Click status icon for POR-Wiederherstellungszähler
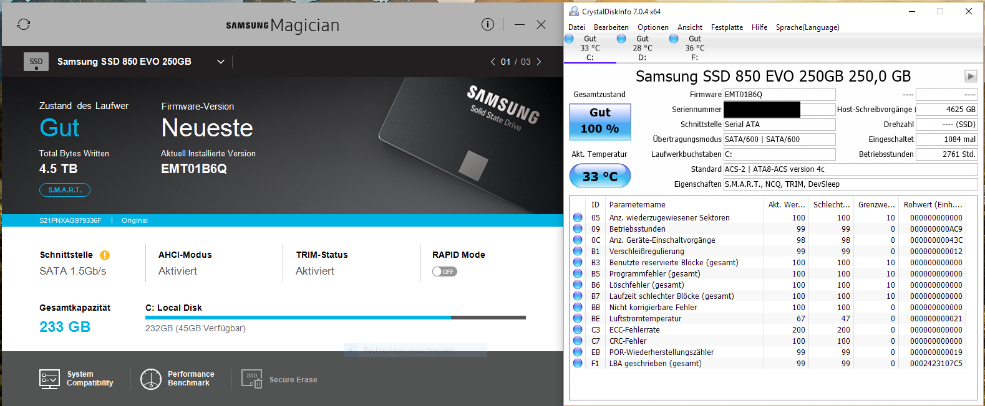Screen dimensions: 985x406 (x=578, y=352)
